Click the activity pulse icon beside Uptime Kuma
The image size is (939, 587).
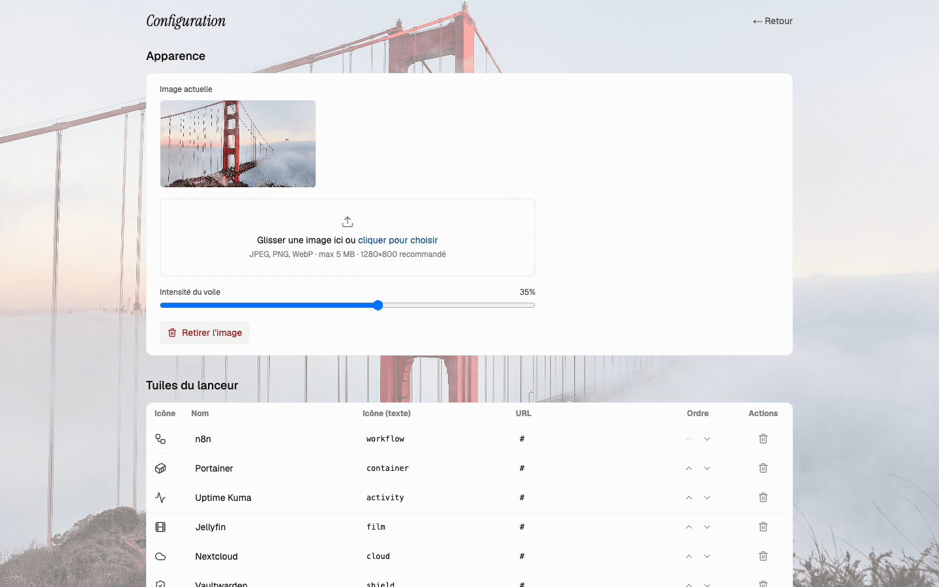(x=160, y=498)
